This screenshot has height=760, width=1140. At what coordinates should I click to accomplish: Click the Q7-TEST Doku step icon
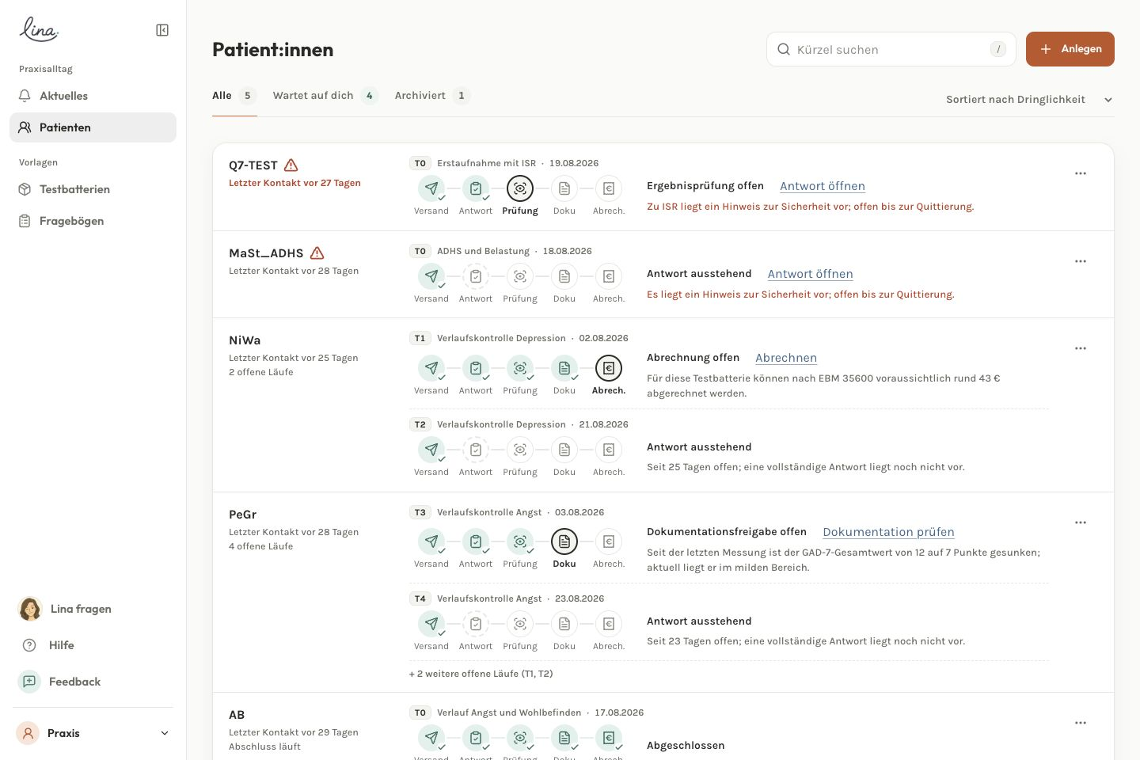tap(564, 188)
